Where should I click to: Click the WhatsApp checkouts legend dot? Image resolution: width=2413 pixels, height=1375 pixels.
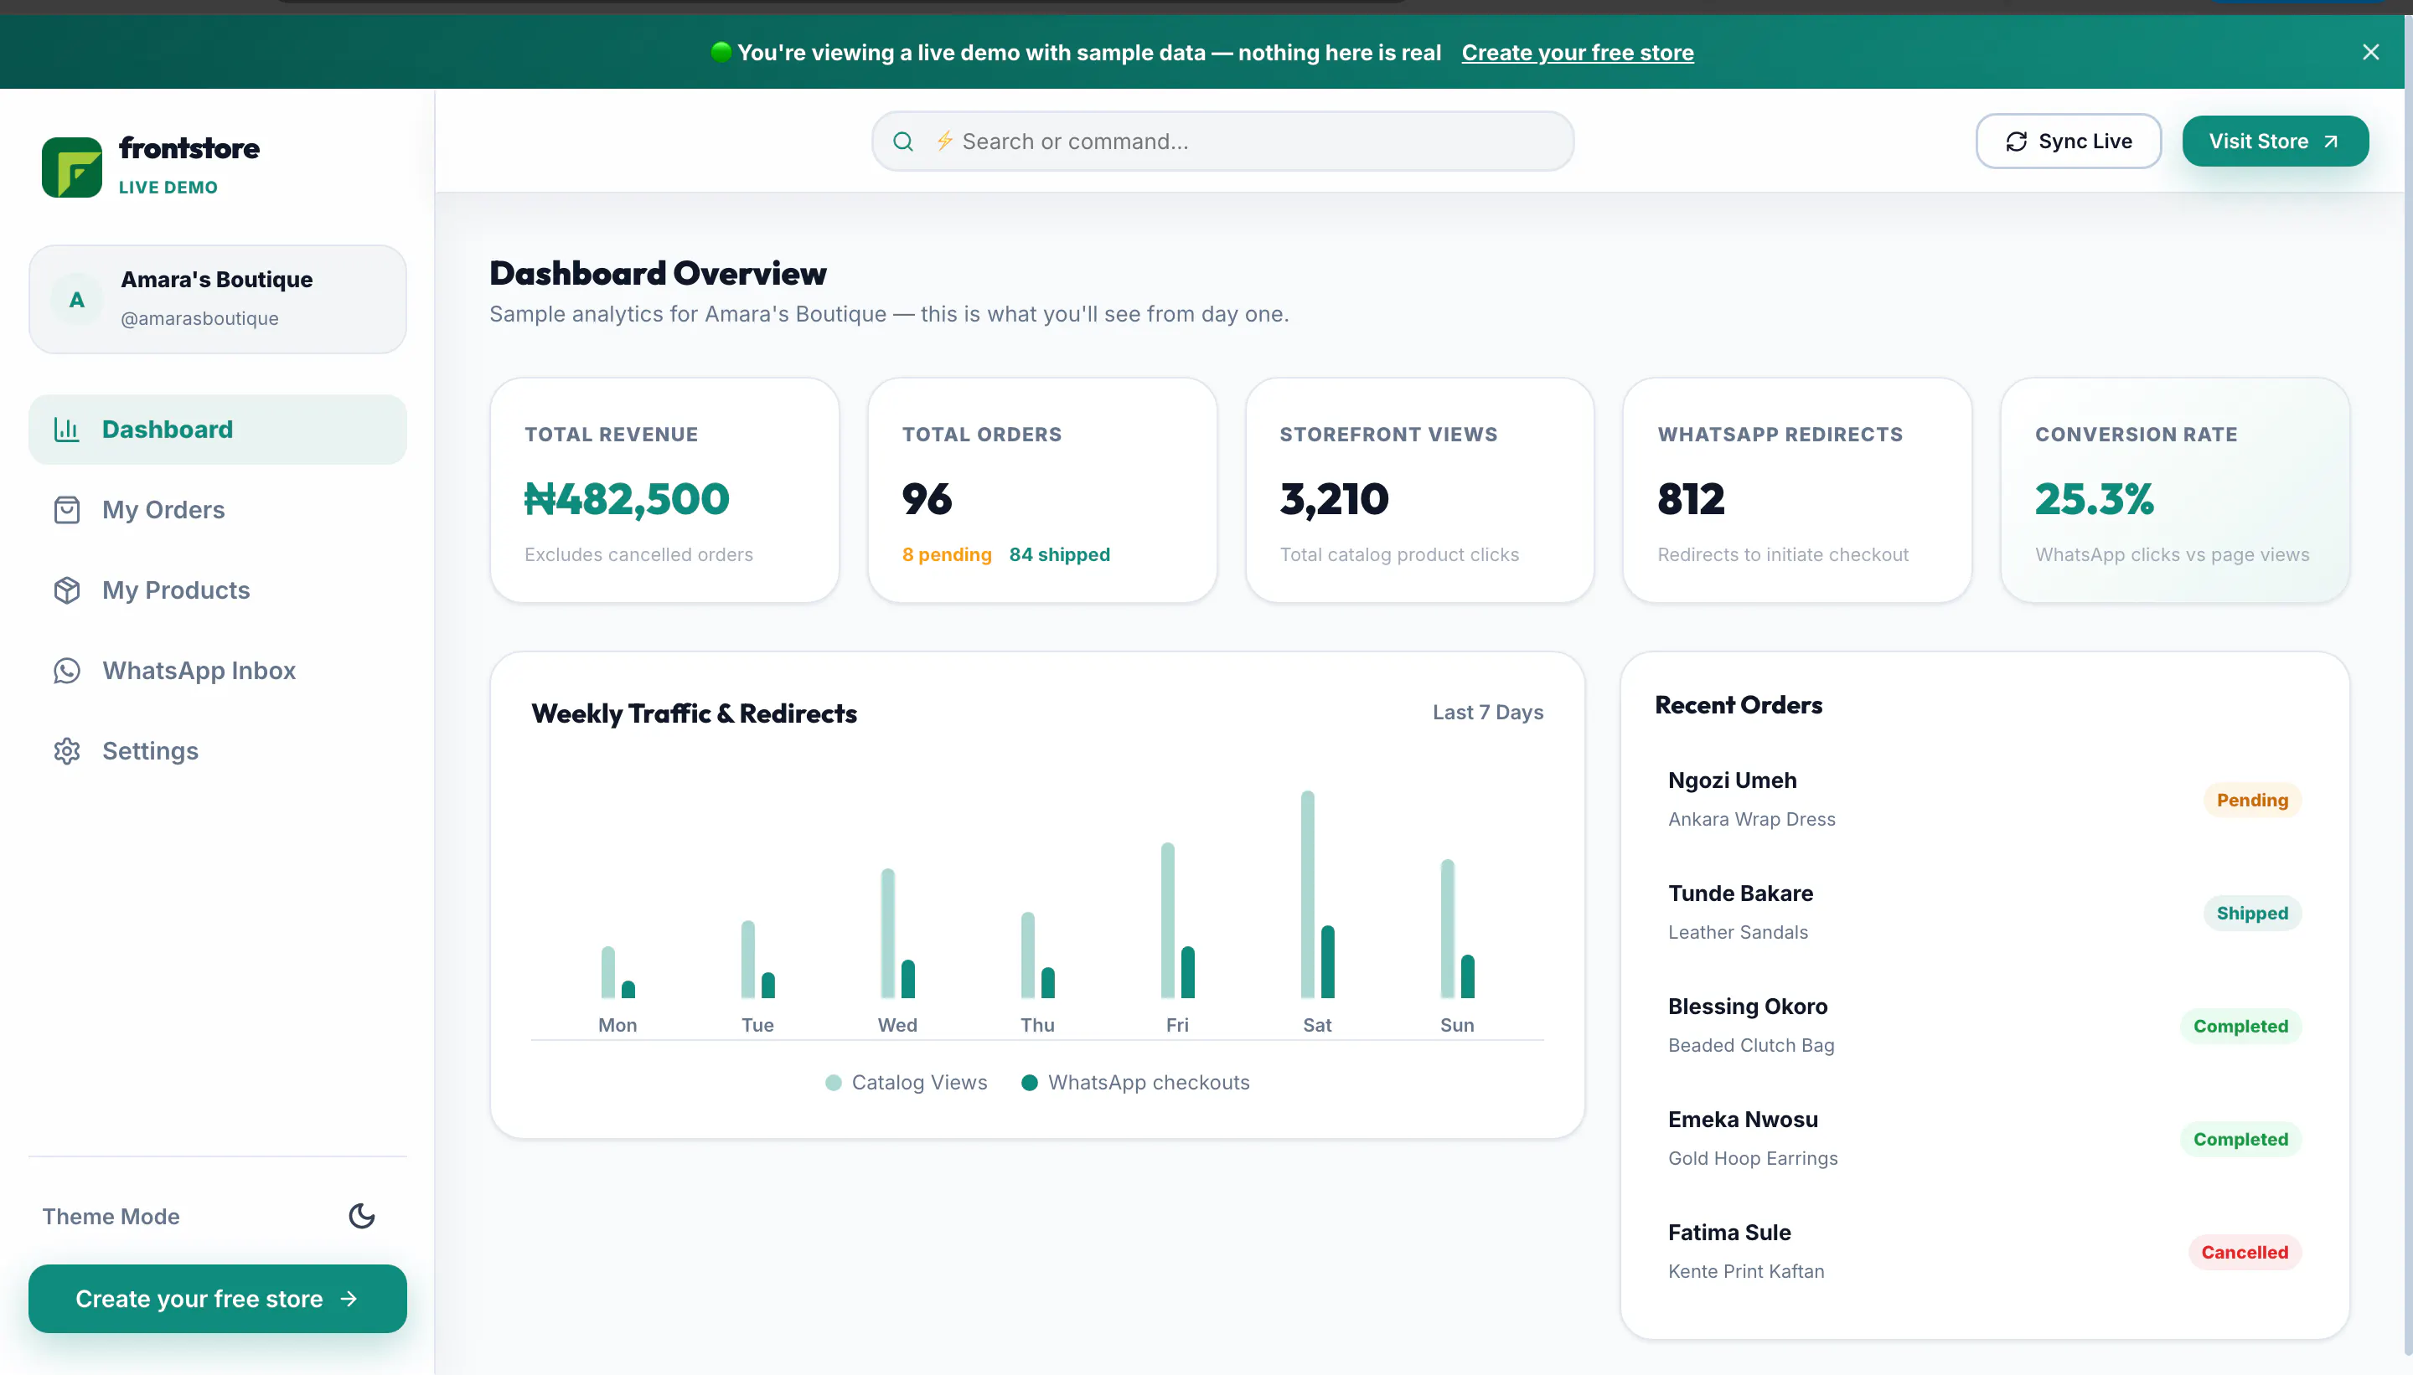(x=1030, y=1082)
